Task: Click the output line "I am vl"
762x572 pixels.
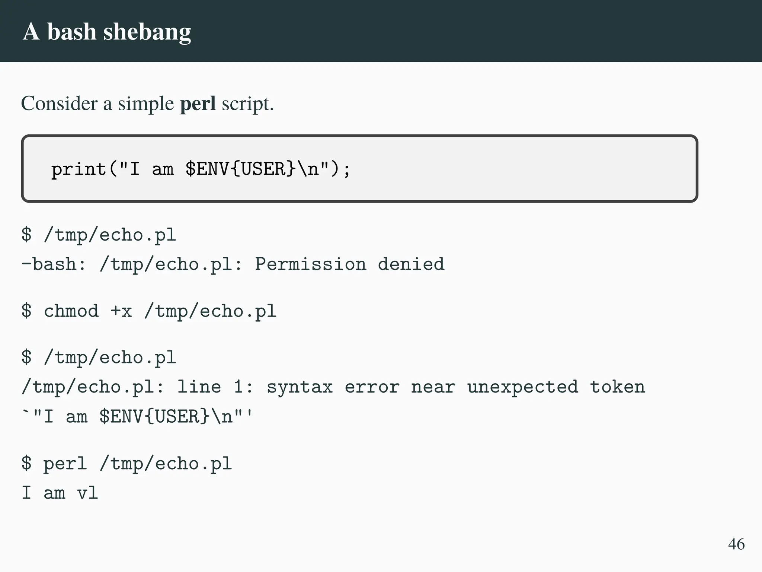Action: pyautogui.click(x=60, y=493)
